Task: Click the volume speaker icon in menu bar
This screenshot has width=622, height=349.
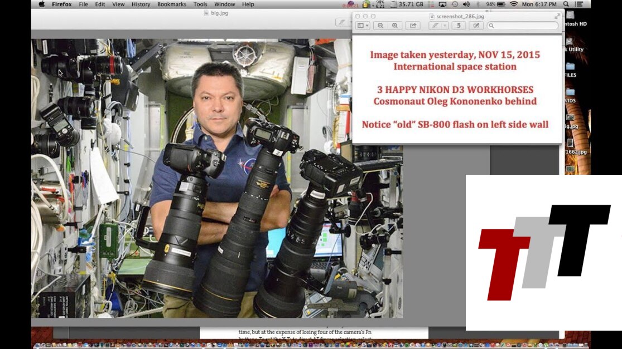Action: tap(466, 4)
